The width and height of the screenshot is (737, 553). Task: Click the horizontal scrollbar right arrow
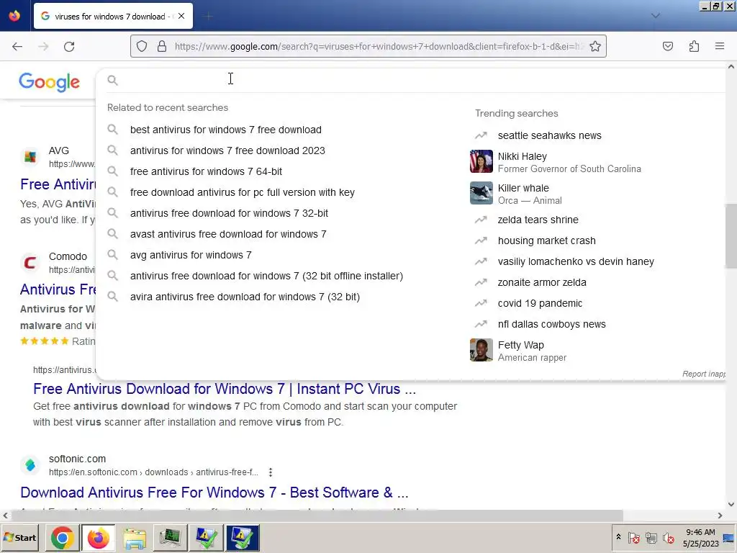pyautogui.click(x=720, y=516)
